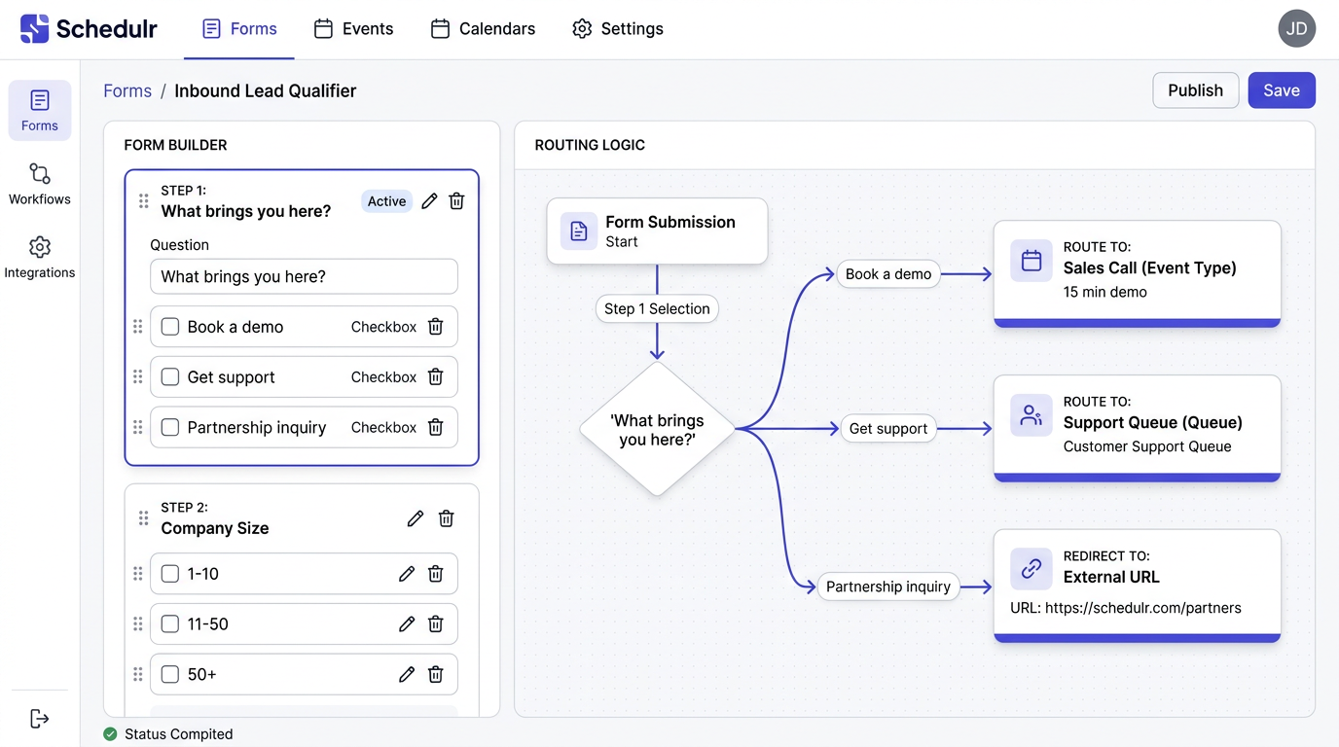
Task: Click the edit pencil next to the 11-50 option
Action: tap(407, 623)
